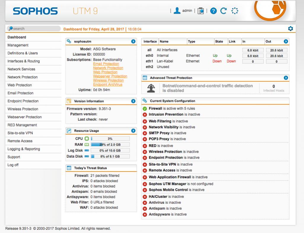The width and height of the screenshot is (304, 233).
Task: Click red status icon for Antivirus
Action: [145, 203]
